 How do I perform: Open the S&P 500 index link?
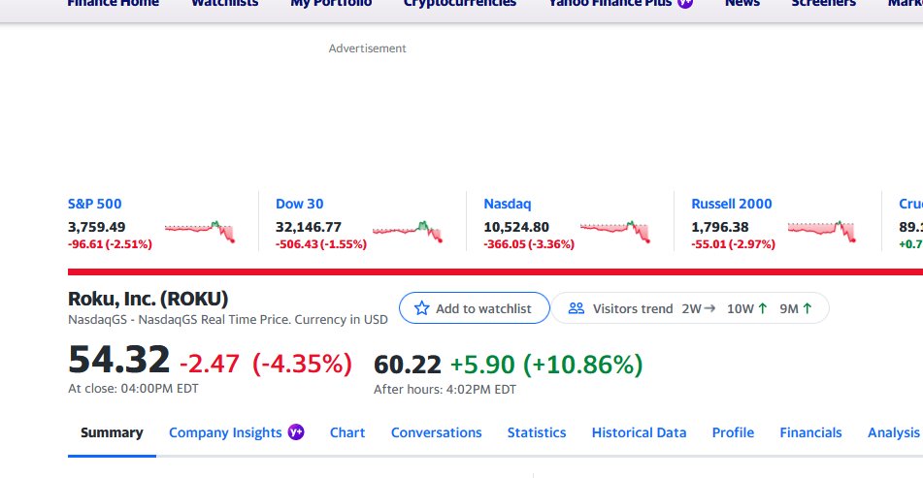point(95,204)
